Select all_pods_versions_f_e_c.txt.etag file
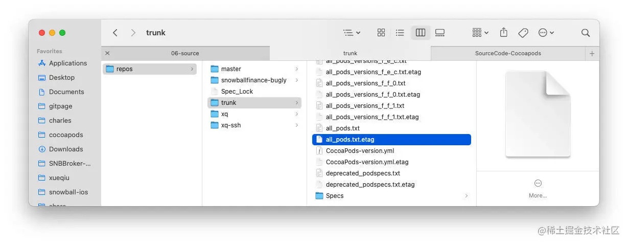 [391, 72]
